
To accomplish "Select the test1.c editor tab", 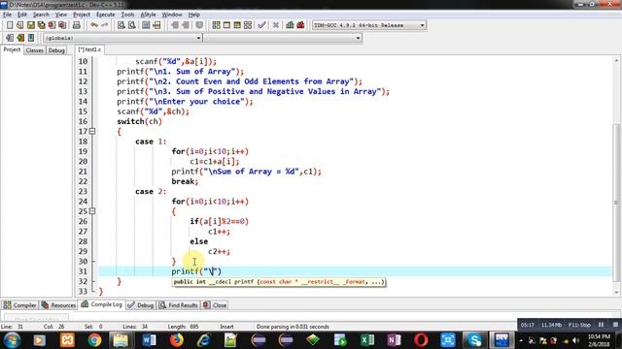I will (x=89, y=49).
